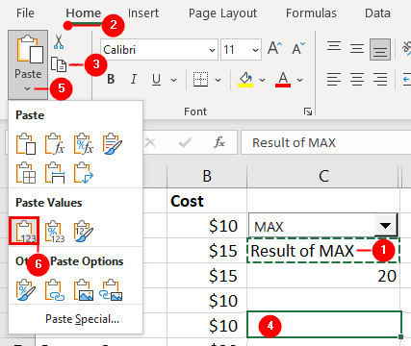The width and height of the screenshot is (411, 346).
Task: Click the Borders icon
Action: point(200,79)
